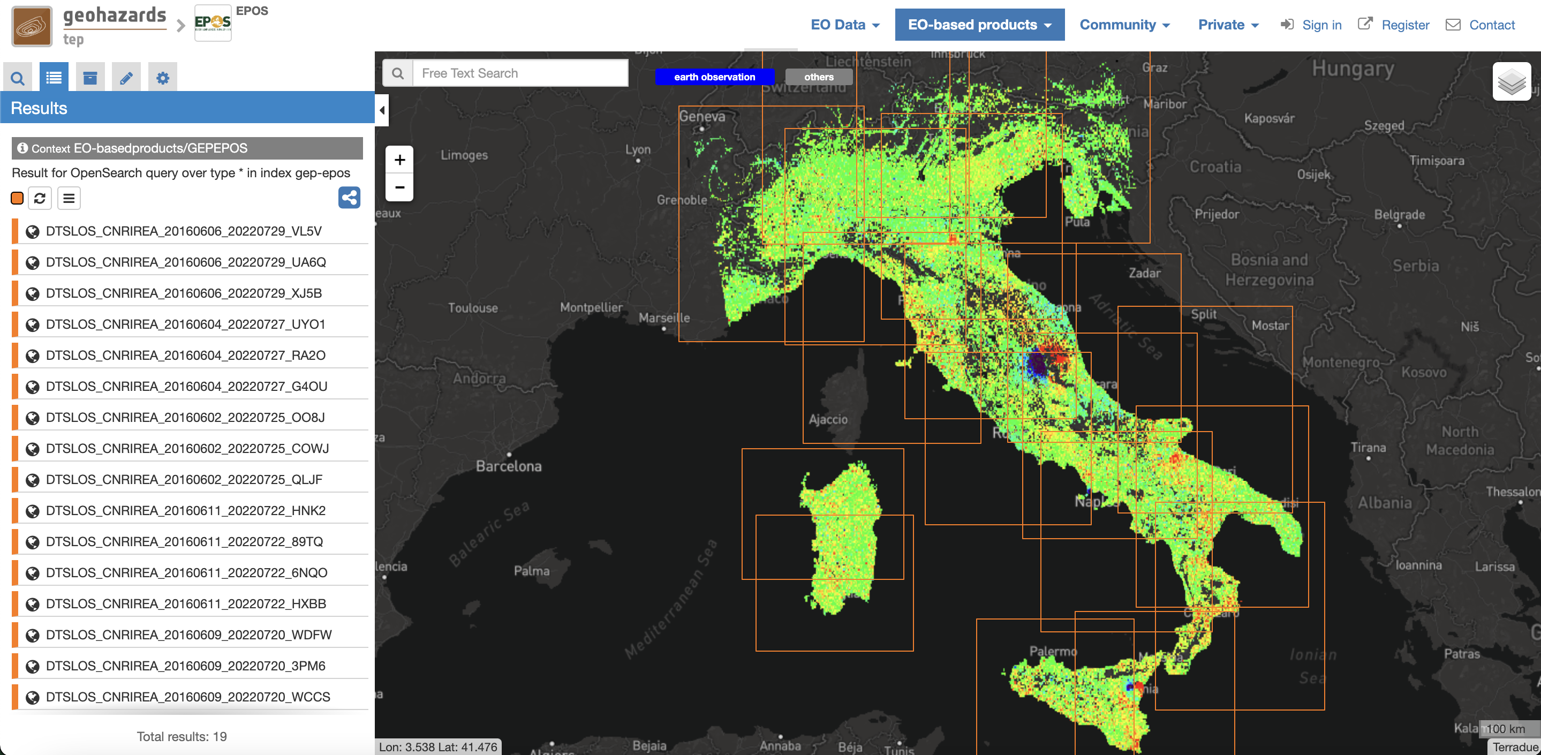The height and width of the screenshot is (755, 1541).
Task: Click the Free Text Search field
Action: click(519, 73)
